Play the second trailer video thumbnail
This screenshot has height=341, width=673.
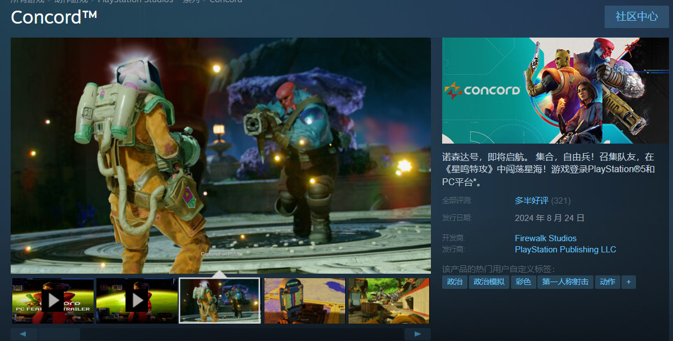[137, 301]
